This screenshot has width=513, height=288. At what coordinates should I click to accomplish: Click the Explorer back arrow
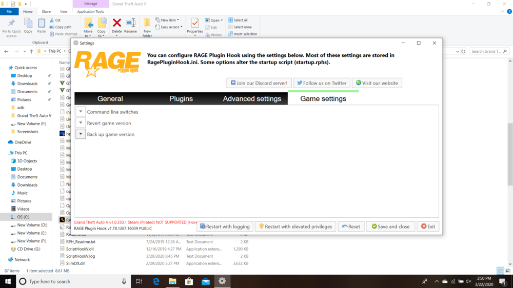coord(6,51)
